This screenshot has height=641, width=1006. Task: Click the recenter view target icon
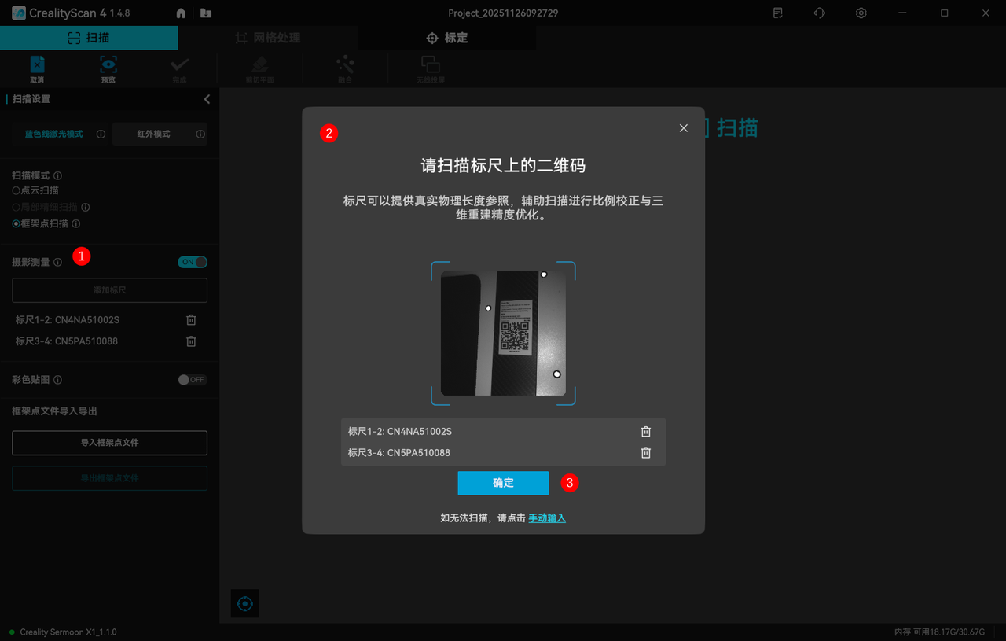pos(244,603)
